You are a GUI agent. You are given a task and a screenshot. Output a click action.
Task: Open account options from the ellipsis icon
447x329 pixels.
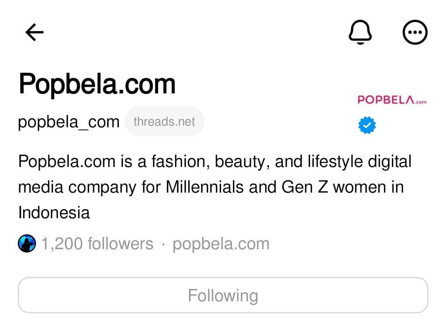click(x=415, y=32)
